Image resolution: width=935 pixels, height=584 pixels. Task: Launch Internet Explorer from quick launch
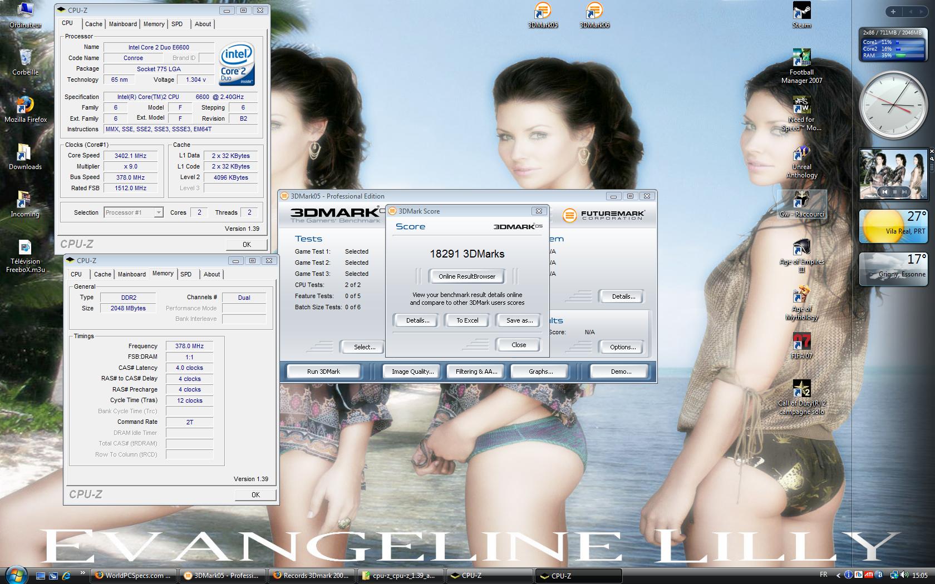(x=66, y=576)
